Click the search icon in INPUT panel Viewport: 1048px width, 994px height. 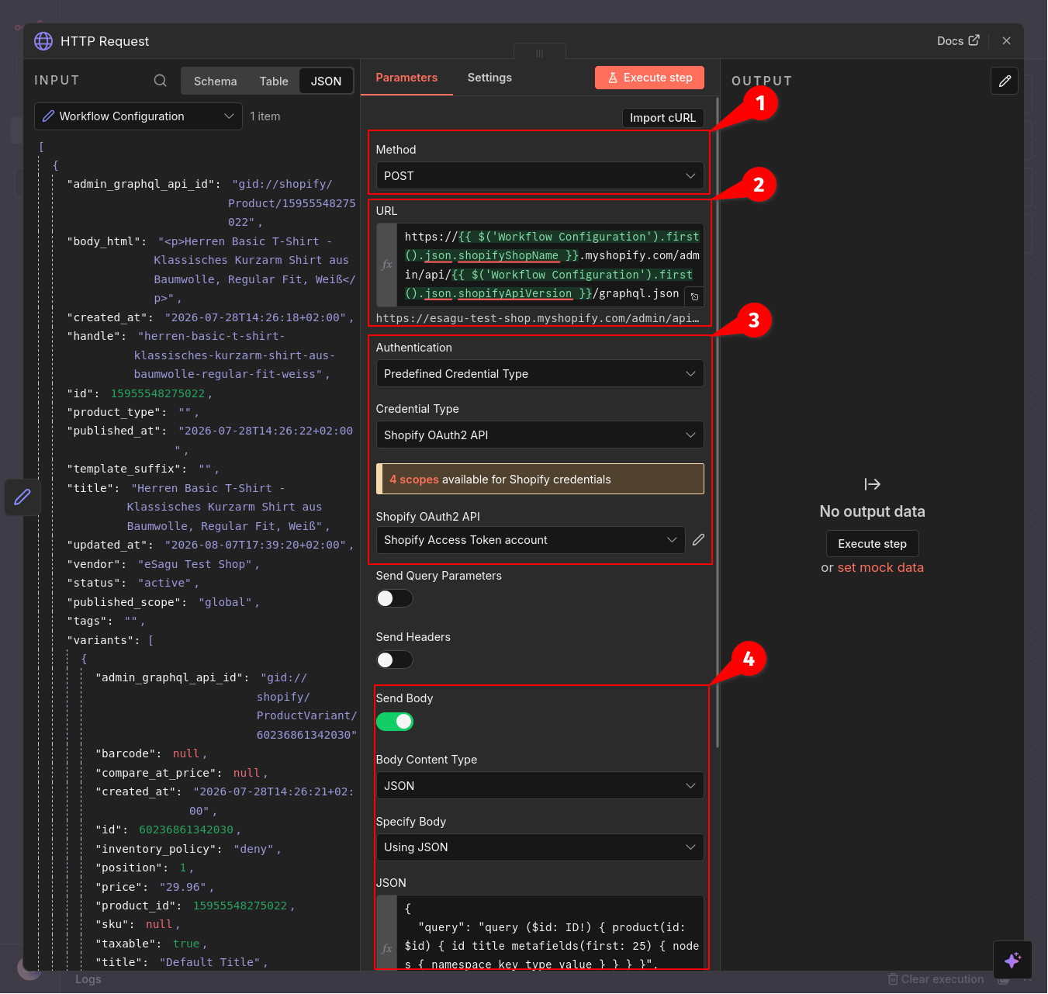coord(160,81)
